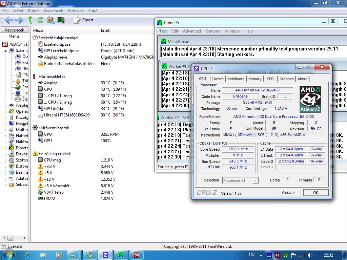This screenshot has width=347, height=260.
Task: Click the users icon in AIDA64 toolbar
Action: pyautogui.click(x=50, y=20)
